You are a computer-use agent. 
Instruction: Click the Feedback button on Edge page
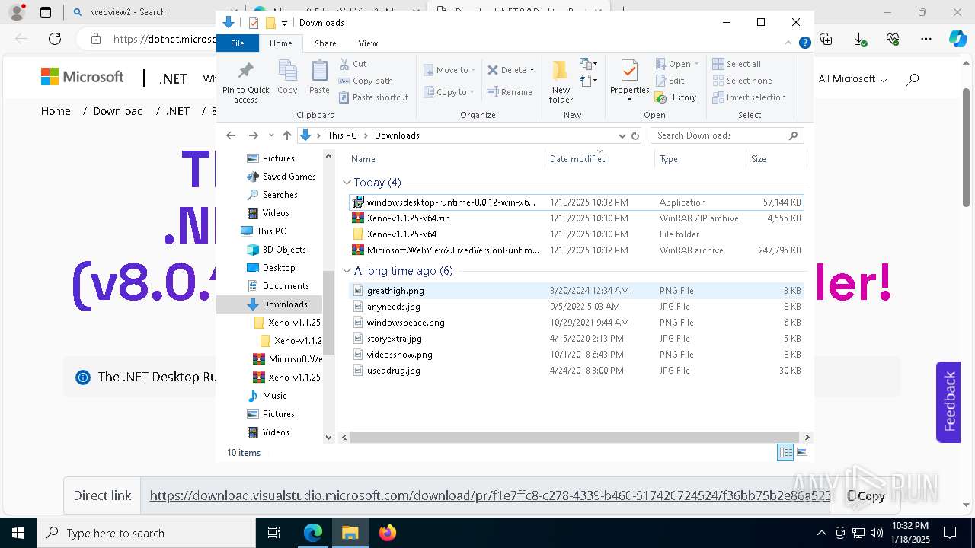(x=948, y=402)
